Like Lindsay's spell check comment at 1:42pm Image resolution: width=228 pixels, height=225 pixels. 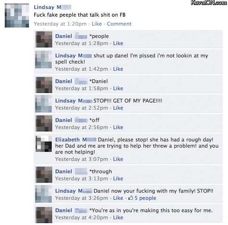coord(118,69)
